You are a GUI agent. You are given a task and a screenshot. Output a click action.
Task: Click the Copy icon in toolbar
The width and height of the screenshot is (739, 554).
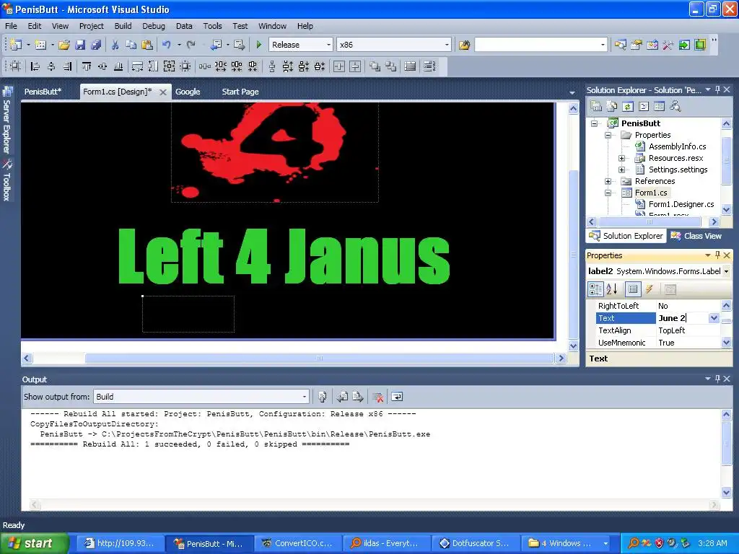coord(131,45)
